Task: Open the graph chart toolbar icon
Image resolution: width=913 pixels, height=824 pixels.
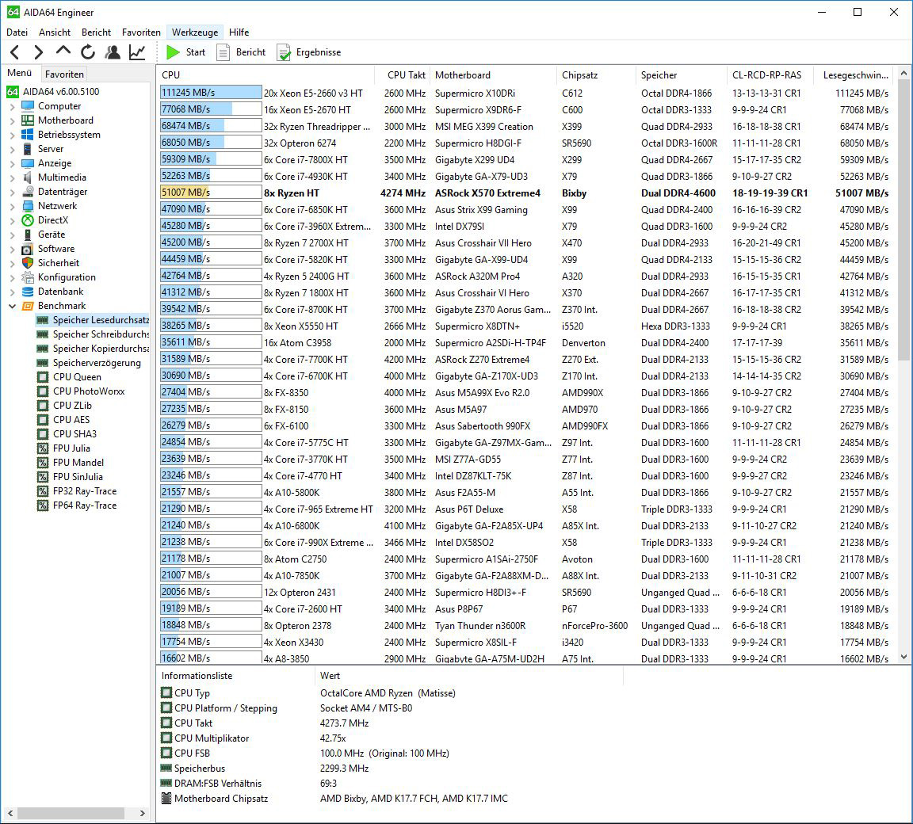Action: (137, 52)
